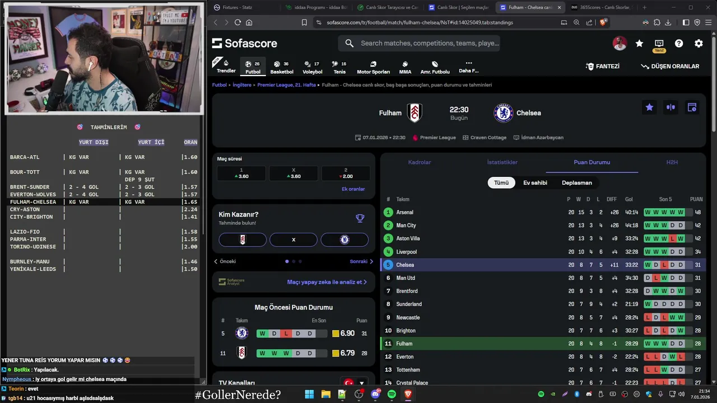Open Spotify from the taskbar
This screenshot has height=403, width=717.
[x=392, y=394]
